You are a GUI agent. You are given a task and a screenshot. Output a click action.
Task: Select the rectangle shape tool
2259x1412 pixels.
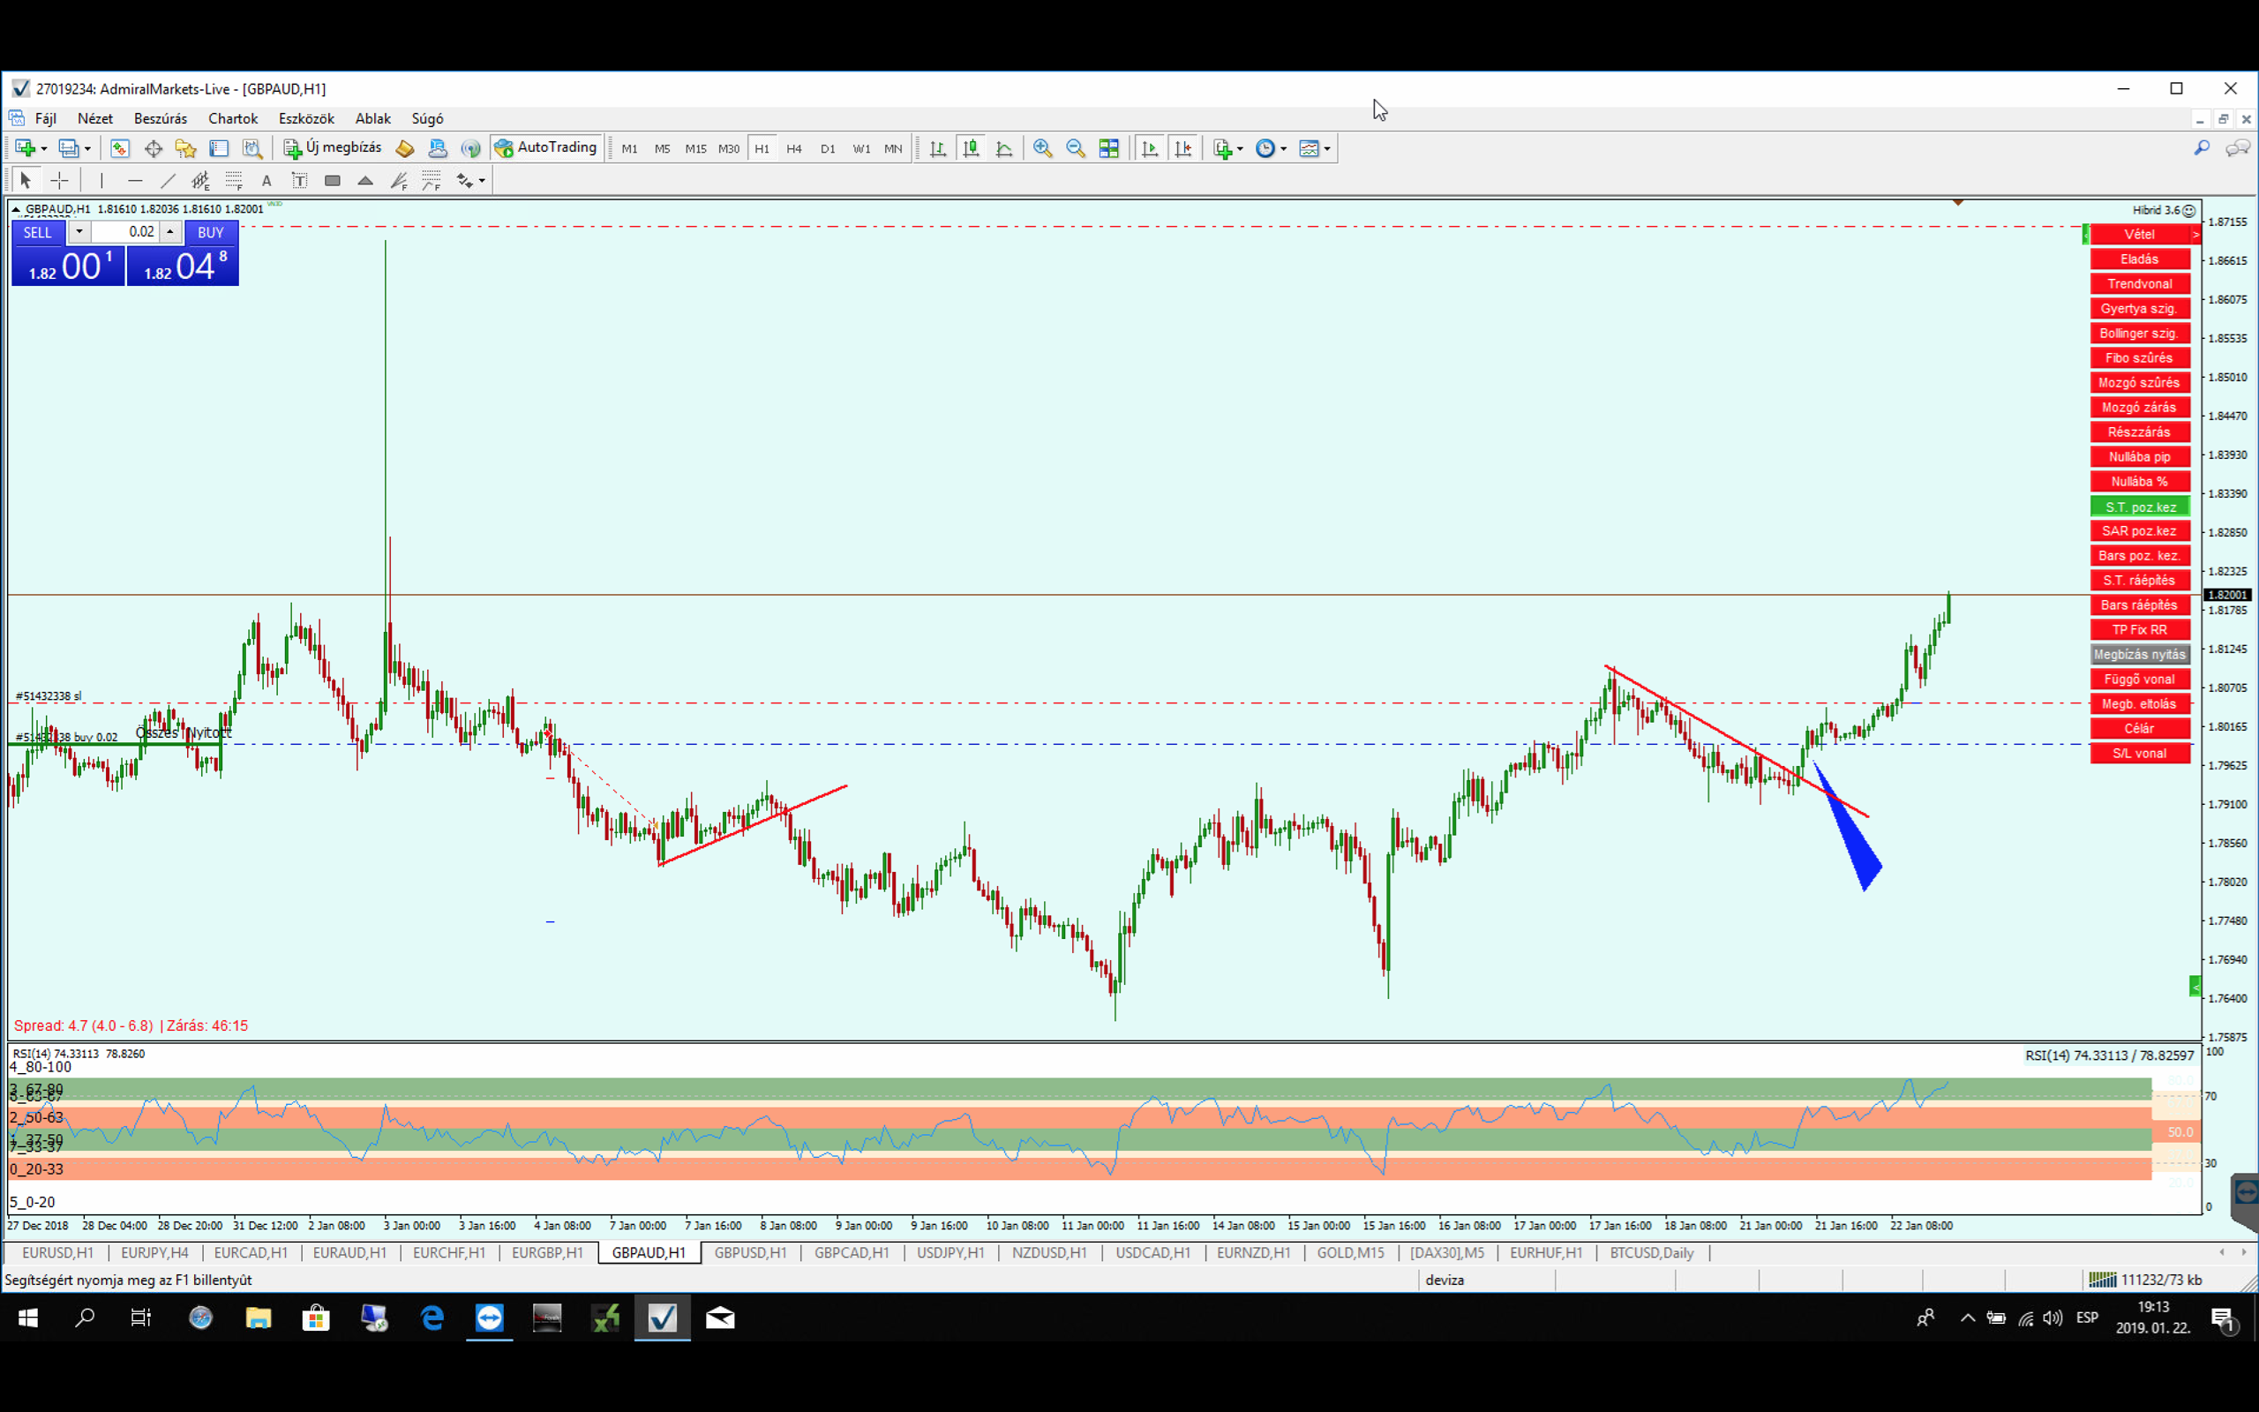[333, 180]
